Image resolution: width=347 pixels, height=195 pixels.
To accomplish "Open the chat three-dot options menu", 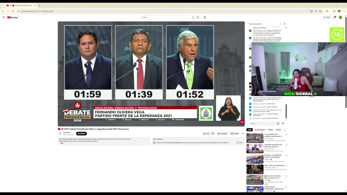I will 280,24.
